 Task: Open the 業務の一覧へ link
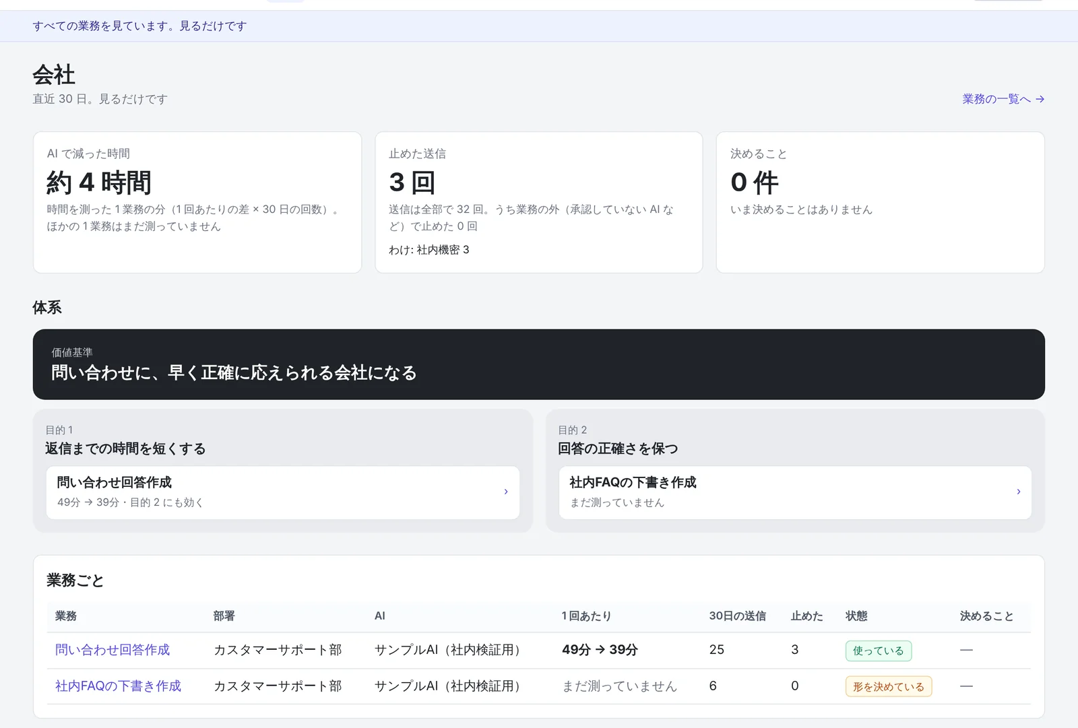(1003, 99)
